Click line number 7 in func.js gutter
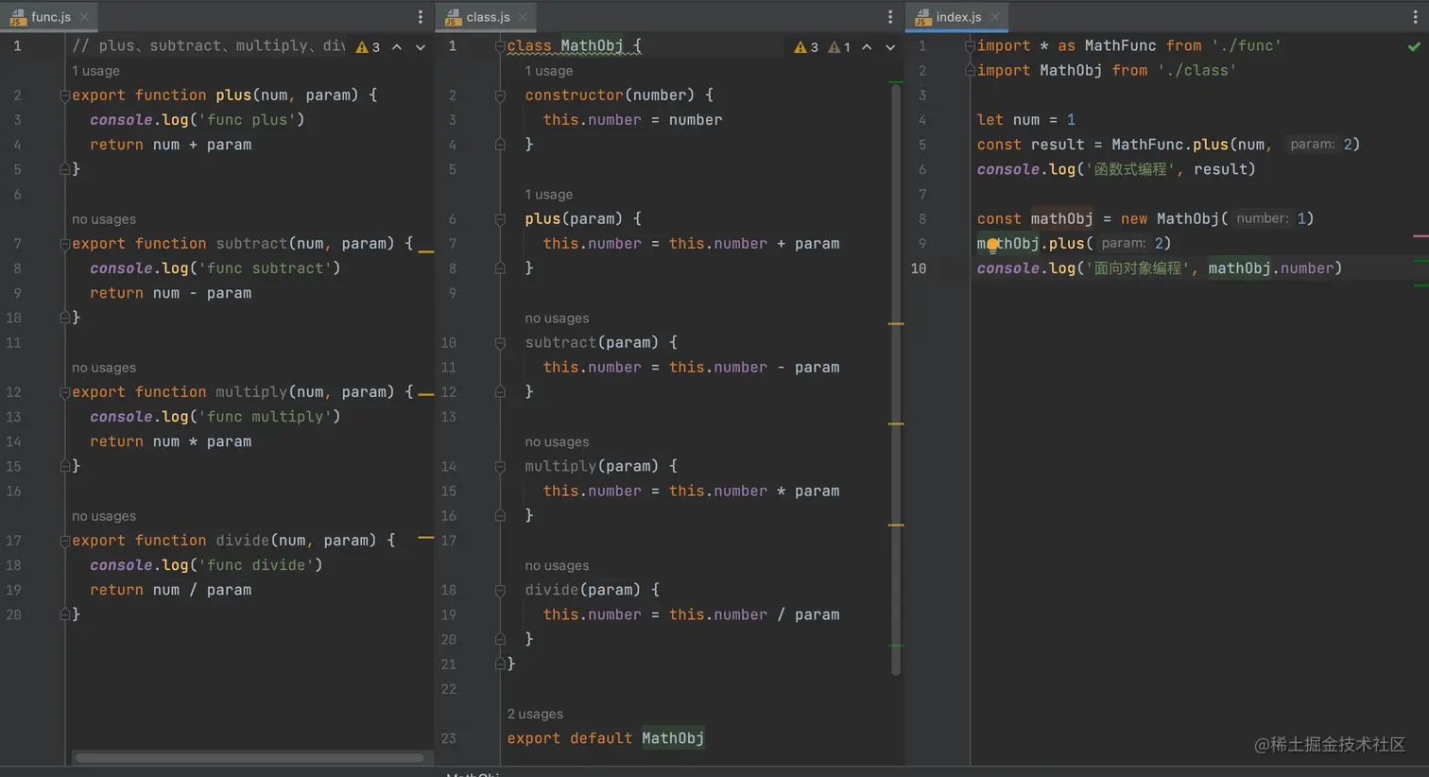Screen dimensions: 1429x777 pyautogui.click(x=17, y=244)
